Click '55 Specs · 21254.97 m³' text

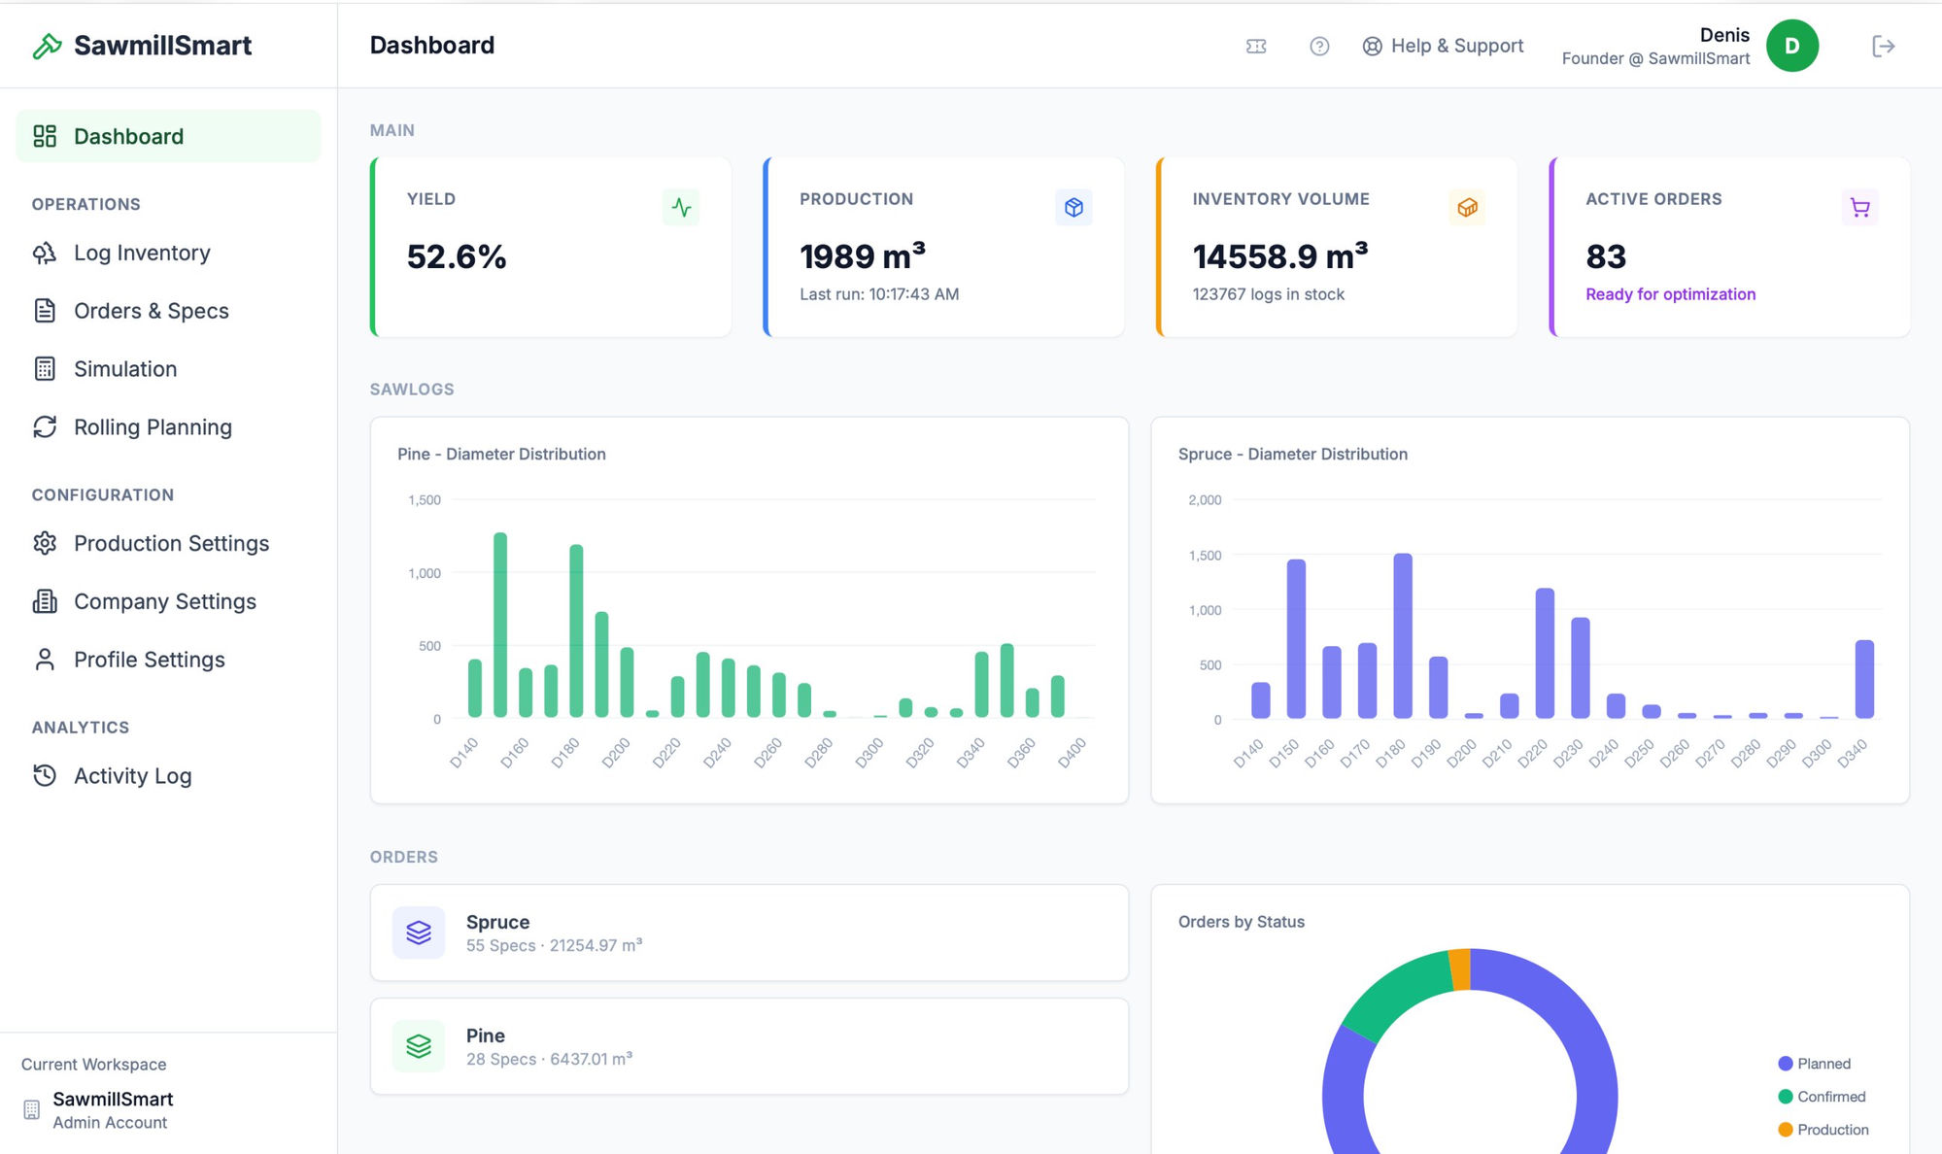tap(554, 945)
